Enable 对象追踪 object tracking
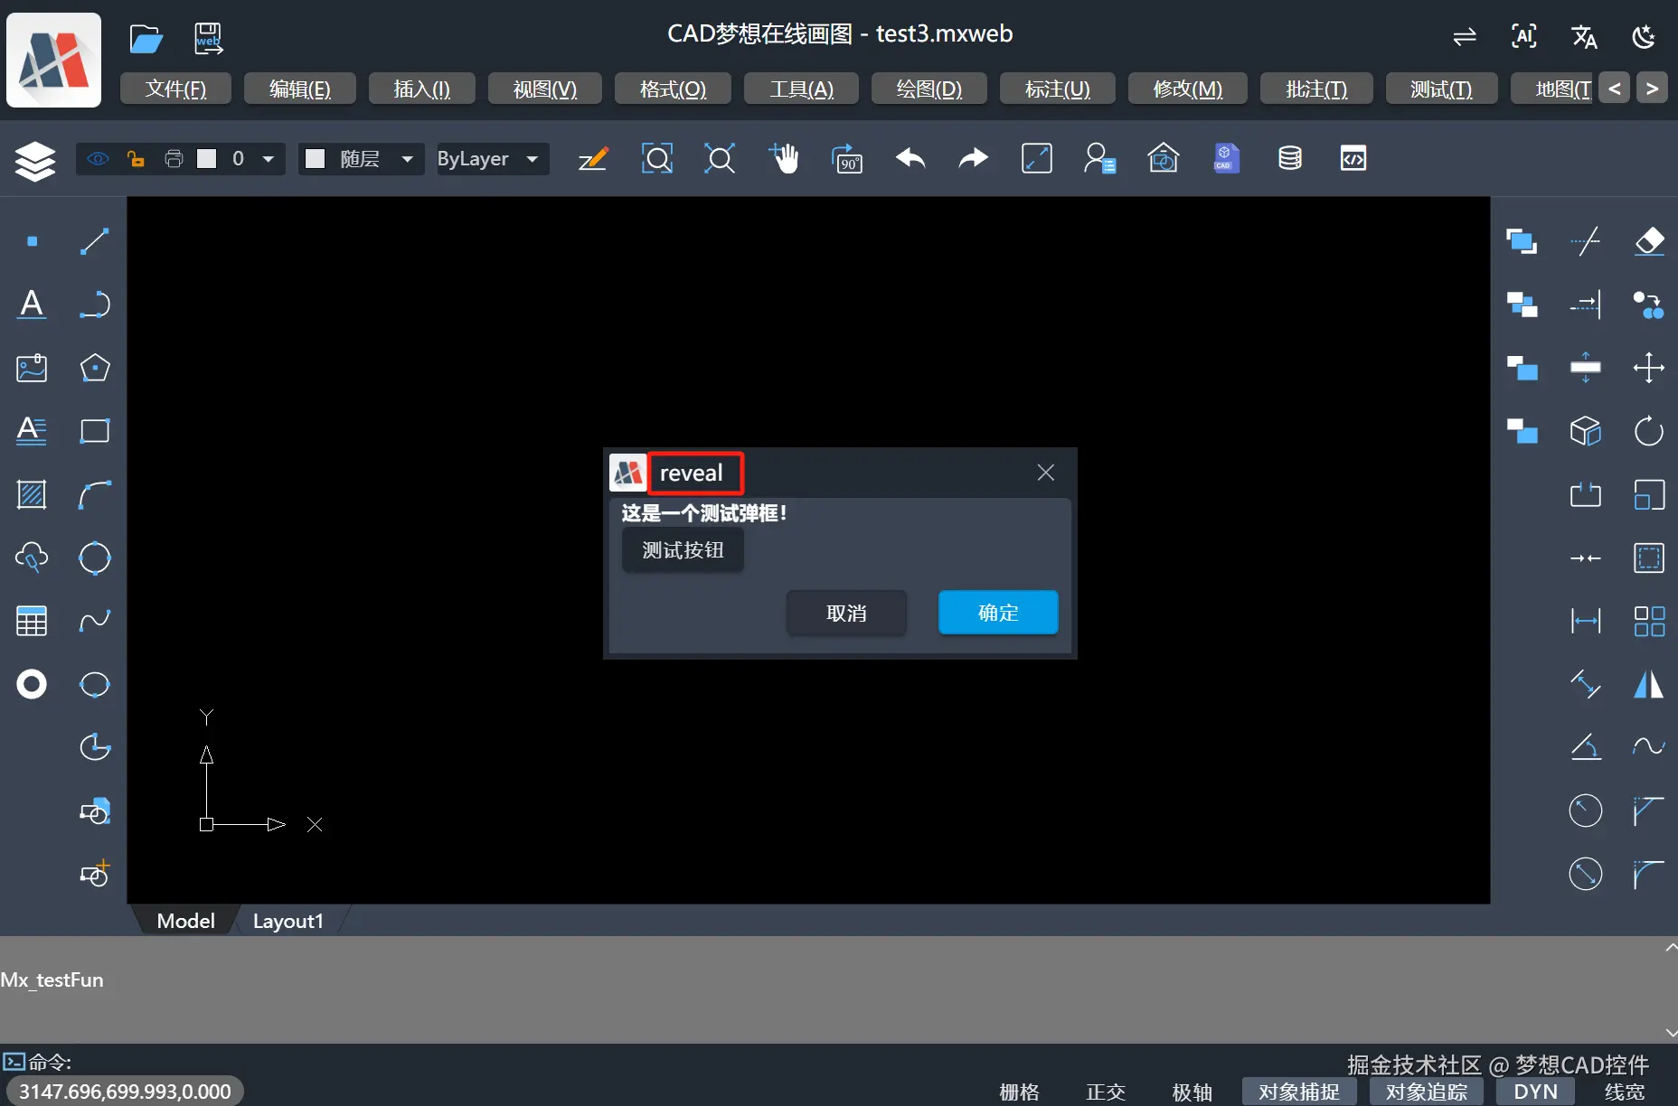 coord(1427,1092)
